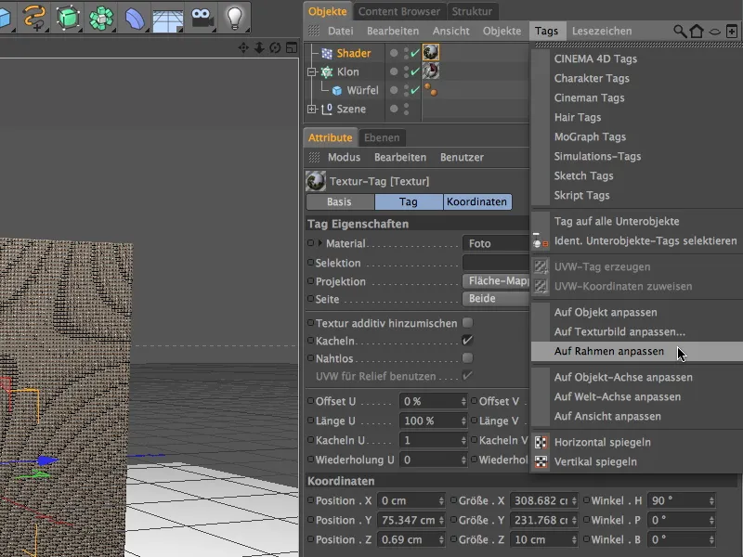Toggle Szene visibility dot
Screen dimensions: 743x557
[x=394, y=109]
